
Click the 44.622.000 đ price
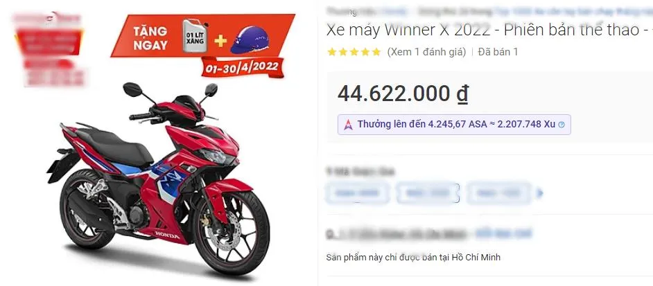(403, 93)
